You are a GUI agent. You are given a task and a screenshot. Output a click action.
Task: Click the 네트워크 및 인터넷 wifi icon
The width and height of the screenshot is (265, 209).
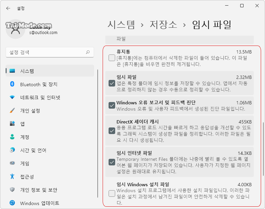tap(12, 97)
